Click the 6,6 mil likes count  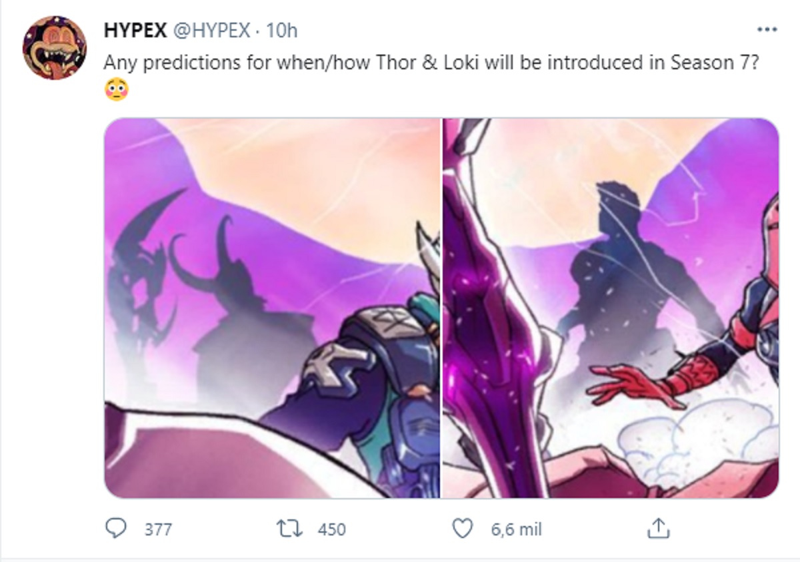(x=516, y=530)
